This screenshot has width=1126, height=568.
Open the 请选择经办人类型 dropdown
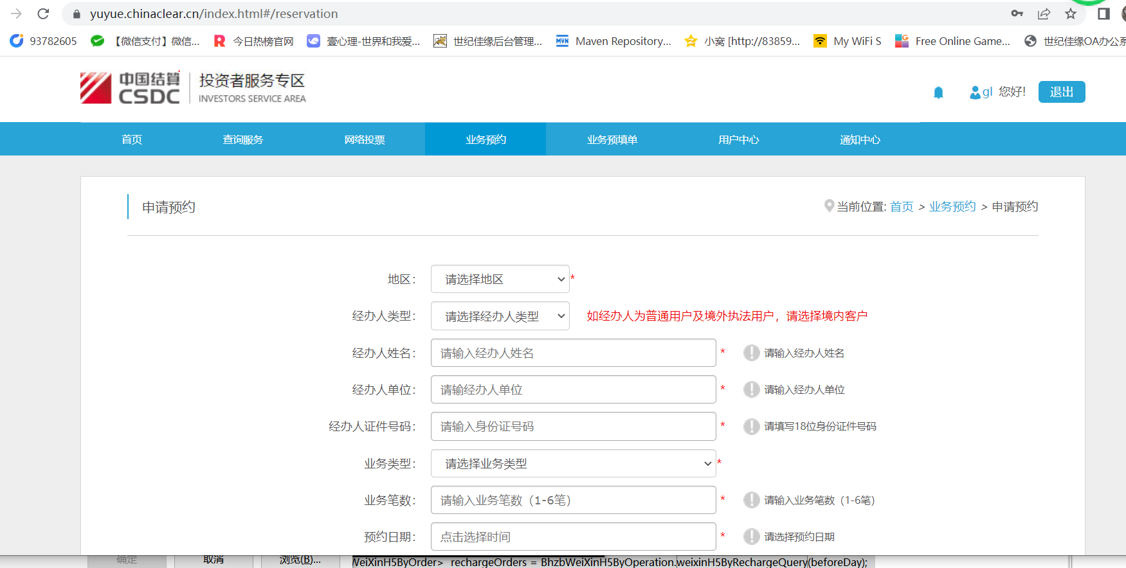click(500, 316)
